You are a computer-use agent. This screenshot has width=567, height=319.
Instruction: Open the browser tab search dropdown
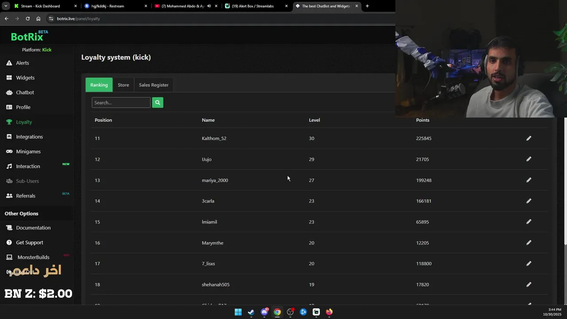5,6
